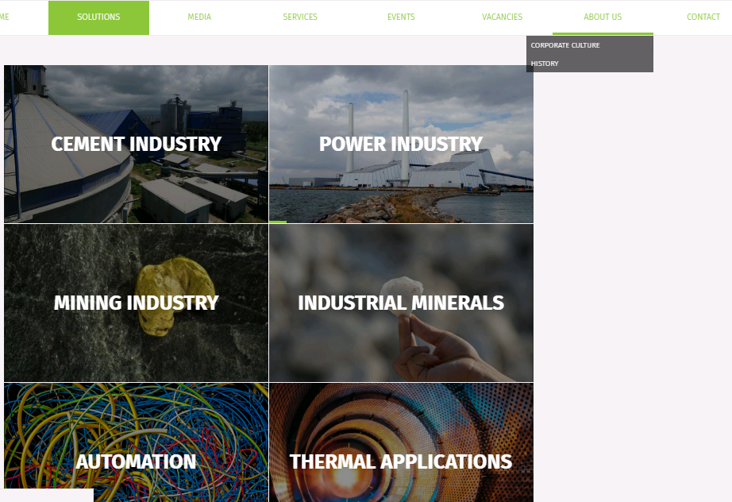Open the Services navigation item
This screenshot has height=502, width=732.
tap(300, 17)
